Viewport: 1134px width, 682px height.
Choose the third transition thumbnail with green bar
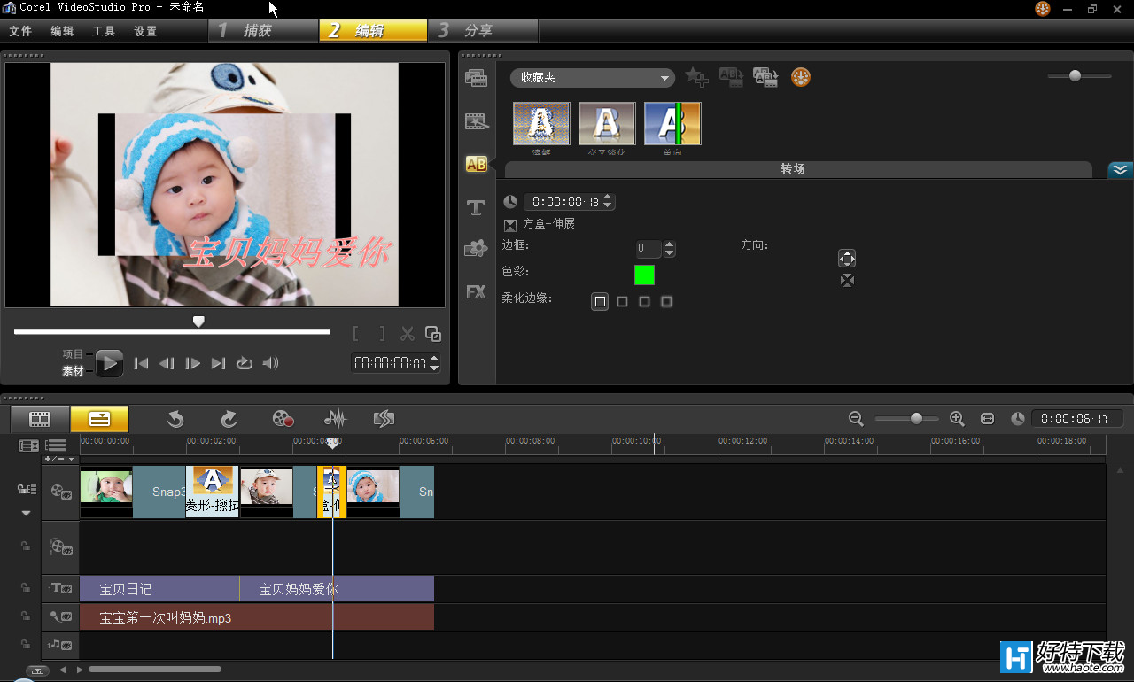click(672, 124)
